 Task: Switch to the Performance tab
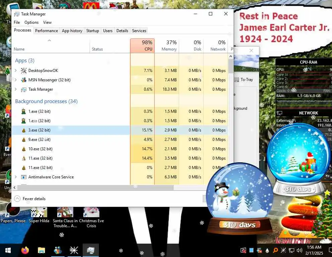point(47,31)
